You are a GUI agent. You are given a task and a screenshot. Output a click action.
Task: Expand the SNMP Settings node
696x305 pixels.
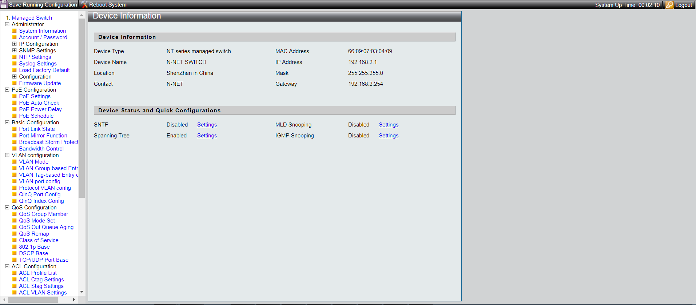[14, 51]
